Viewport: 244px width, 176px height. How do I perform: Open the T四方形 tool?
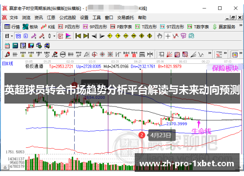click(x=146, y=27)
